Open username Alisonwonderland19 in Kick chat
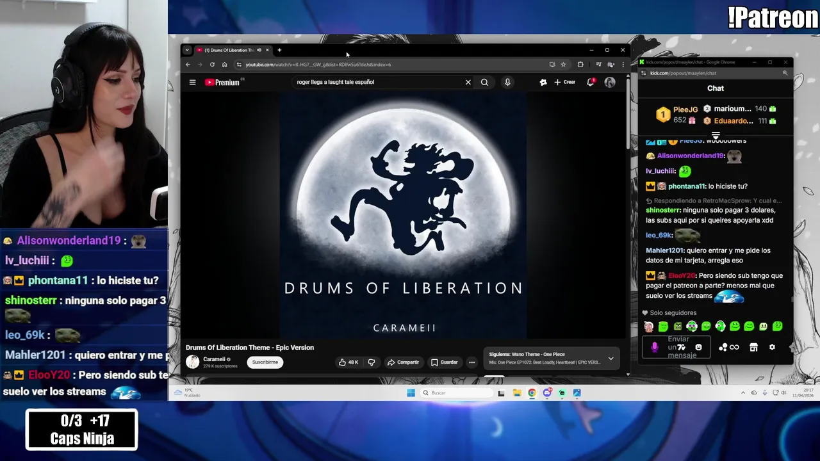 pos(689,156)
